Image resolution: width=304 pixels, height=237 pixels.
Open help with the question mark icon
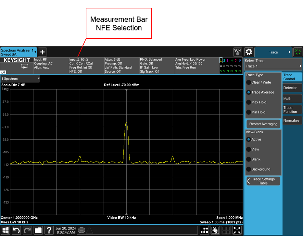pyautogui.click(x=49, y=230)
